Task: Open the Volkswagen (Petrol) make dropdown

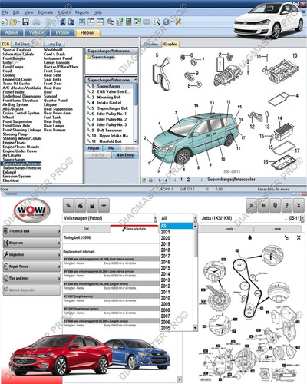Action: [110, 218]
